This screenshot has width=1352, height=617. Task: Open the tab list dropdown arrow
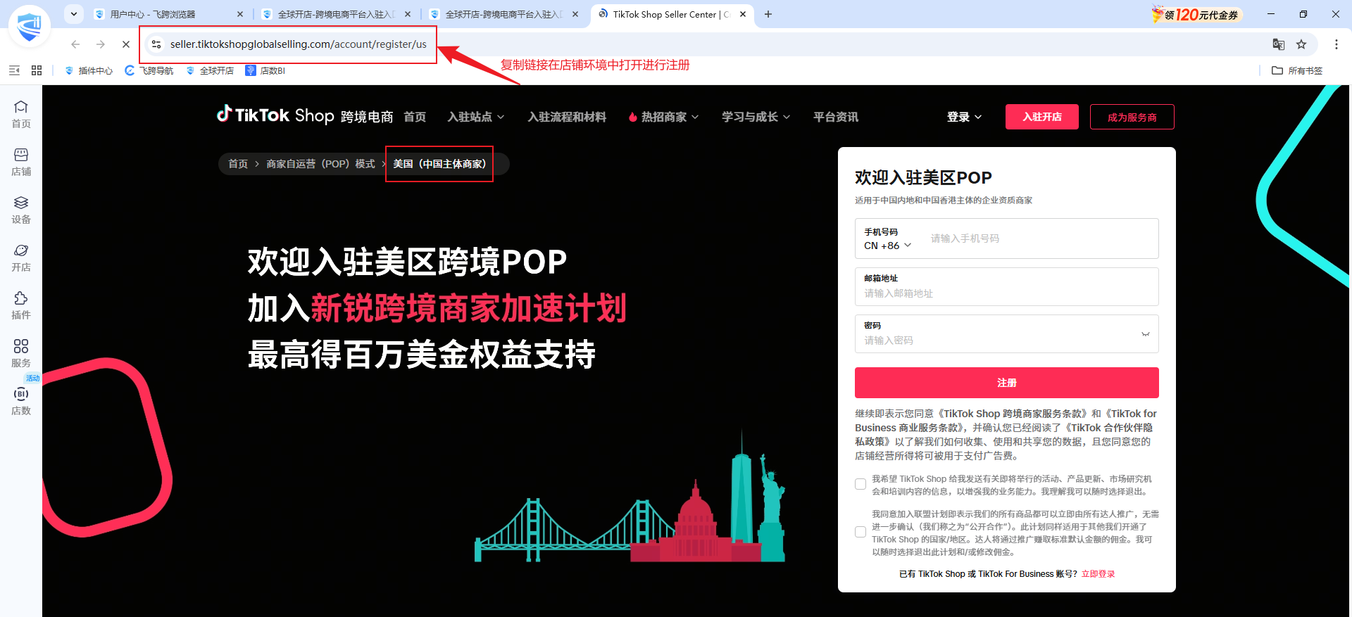pos(74,14)
